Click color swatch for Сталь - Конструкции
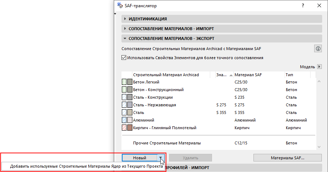 130,97
